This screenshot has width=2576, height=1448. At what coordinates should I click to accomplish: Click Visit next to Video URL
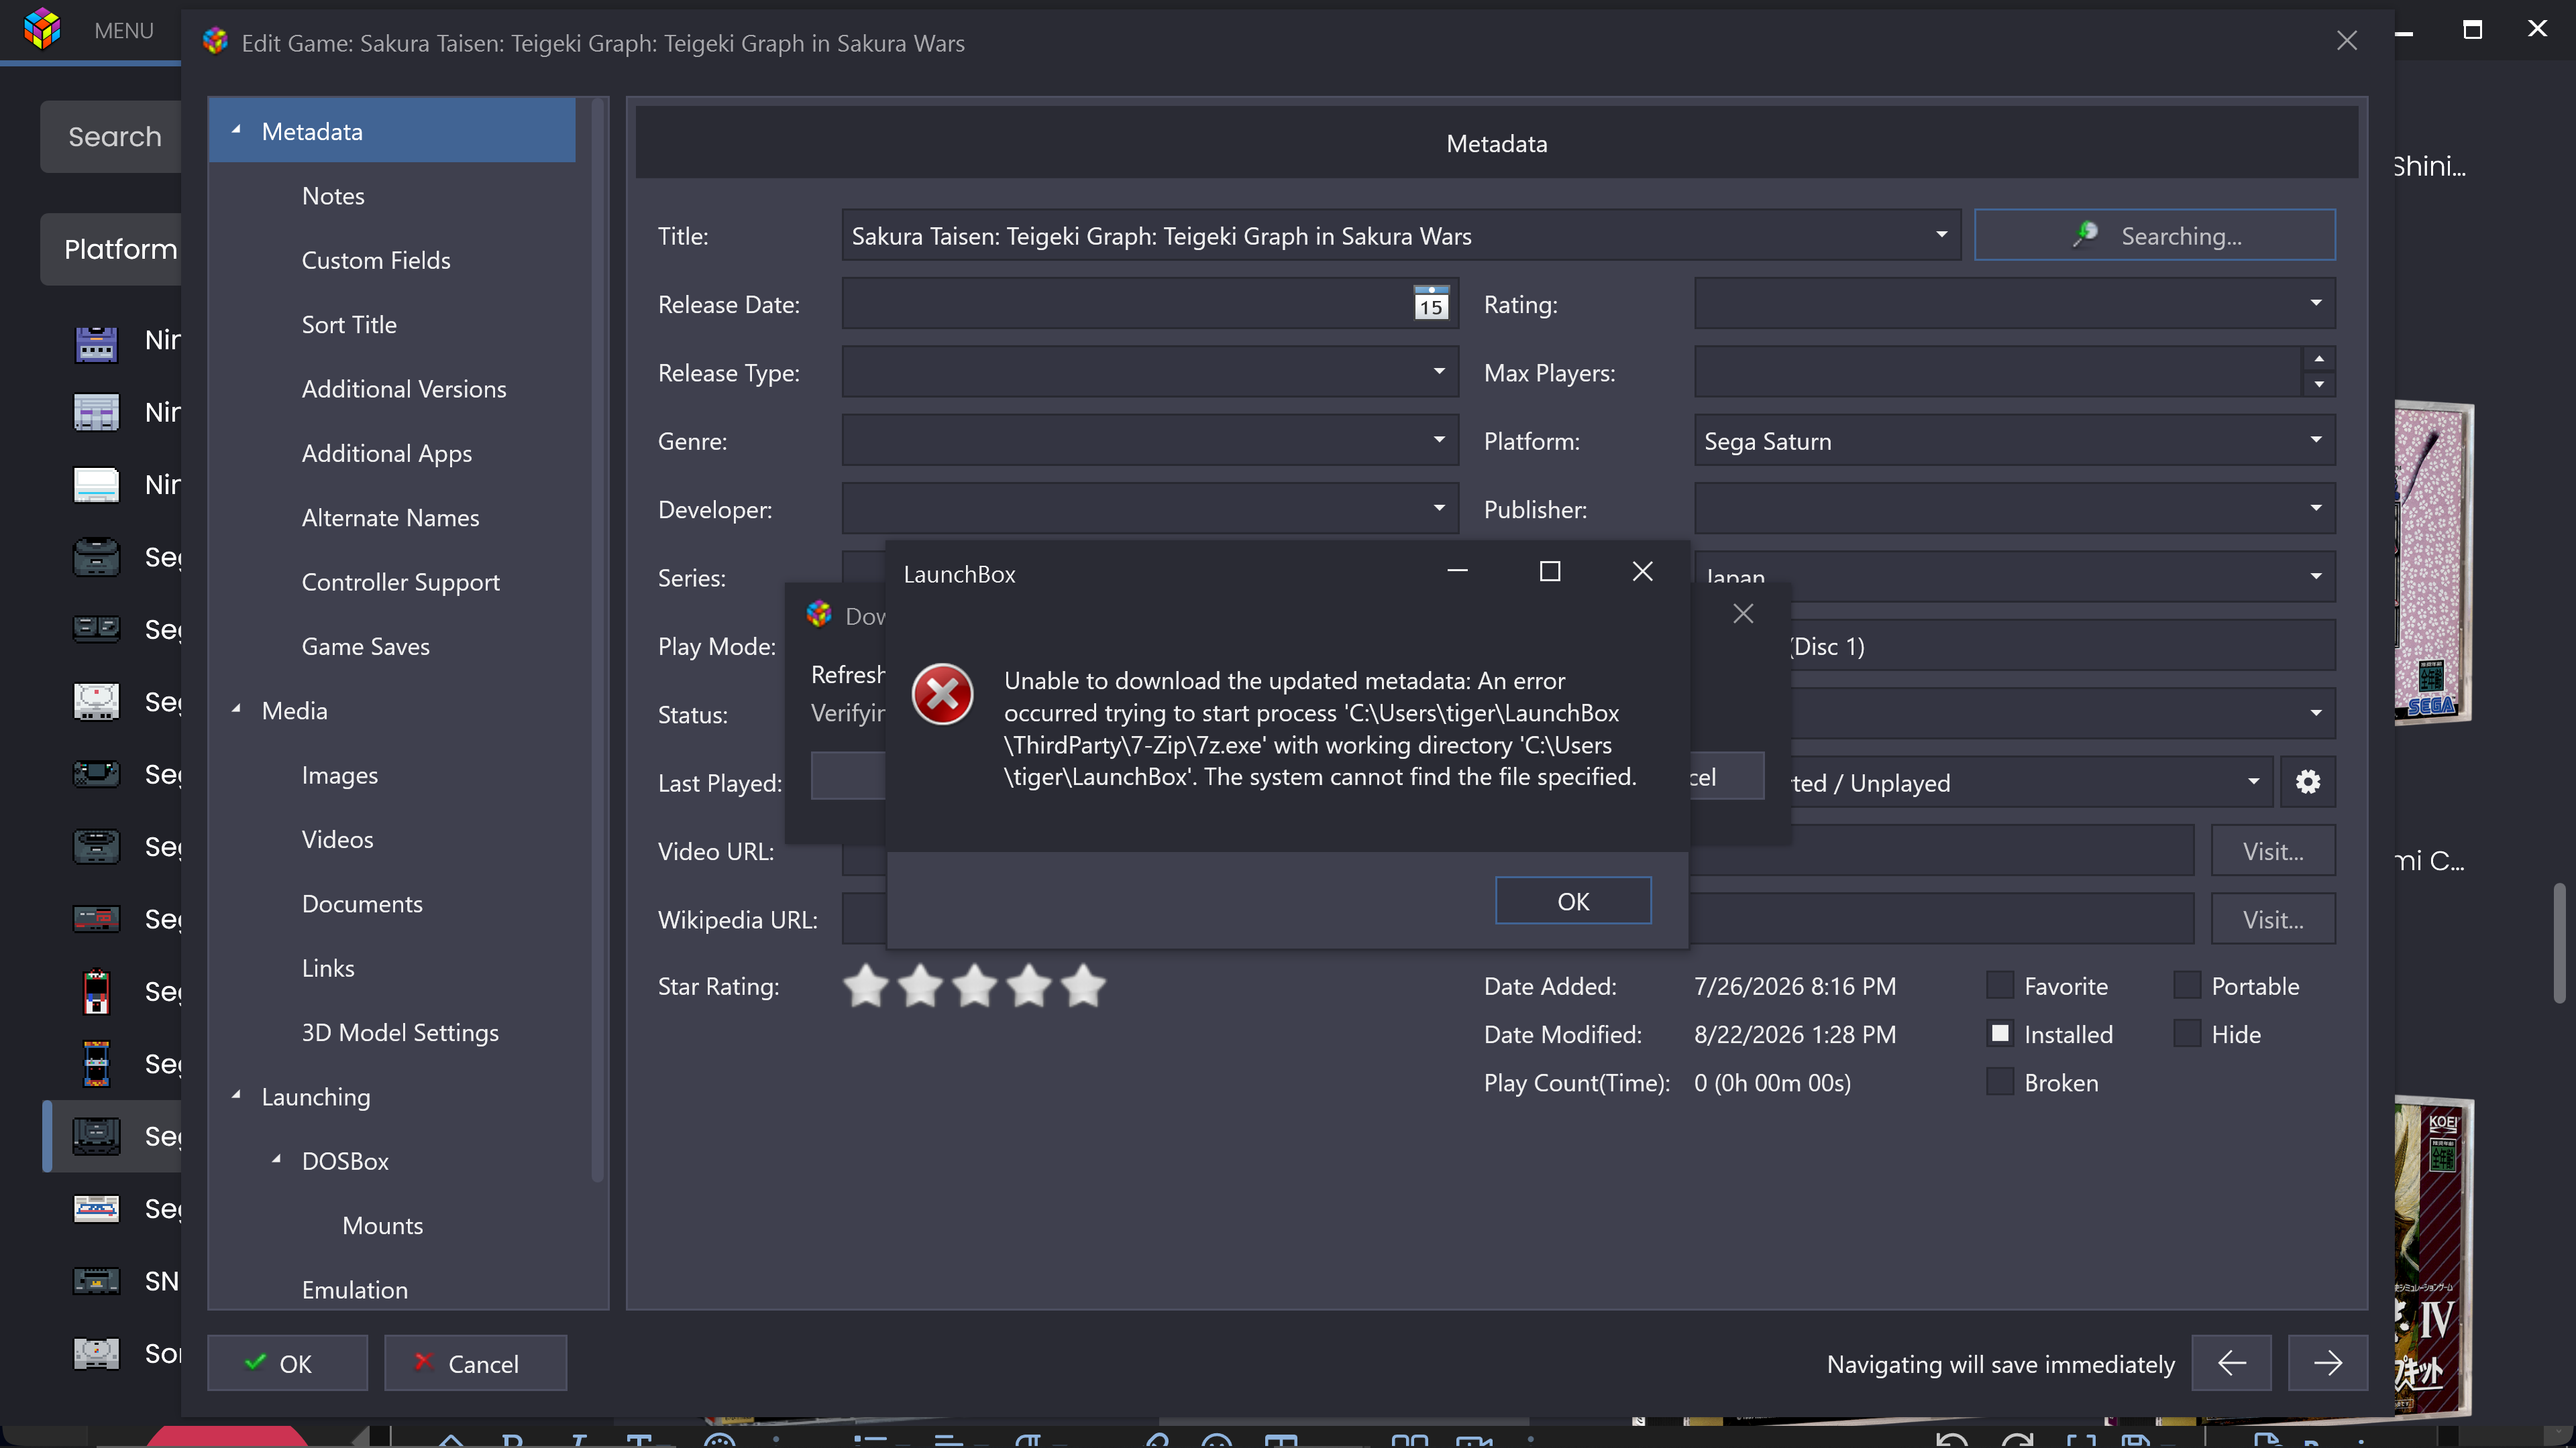[2273, 851]
